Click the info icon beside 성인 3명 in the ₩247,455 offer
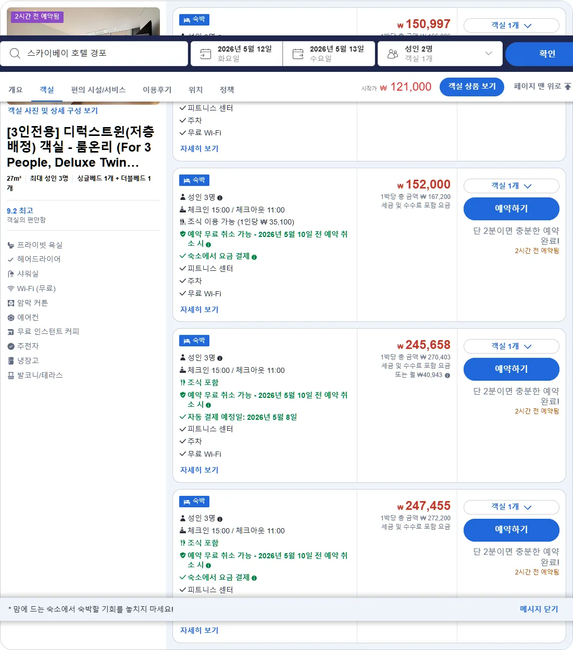573x650 pixels. click(220, 519)
